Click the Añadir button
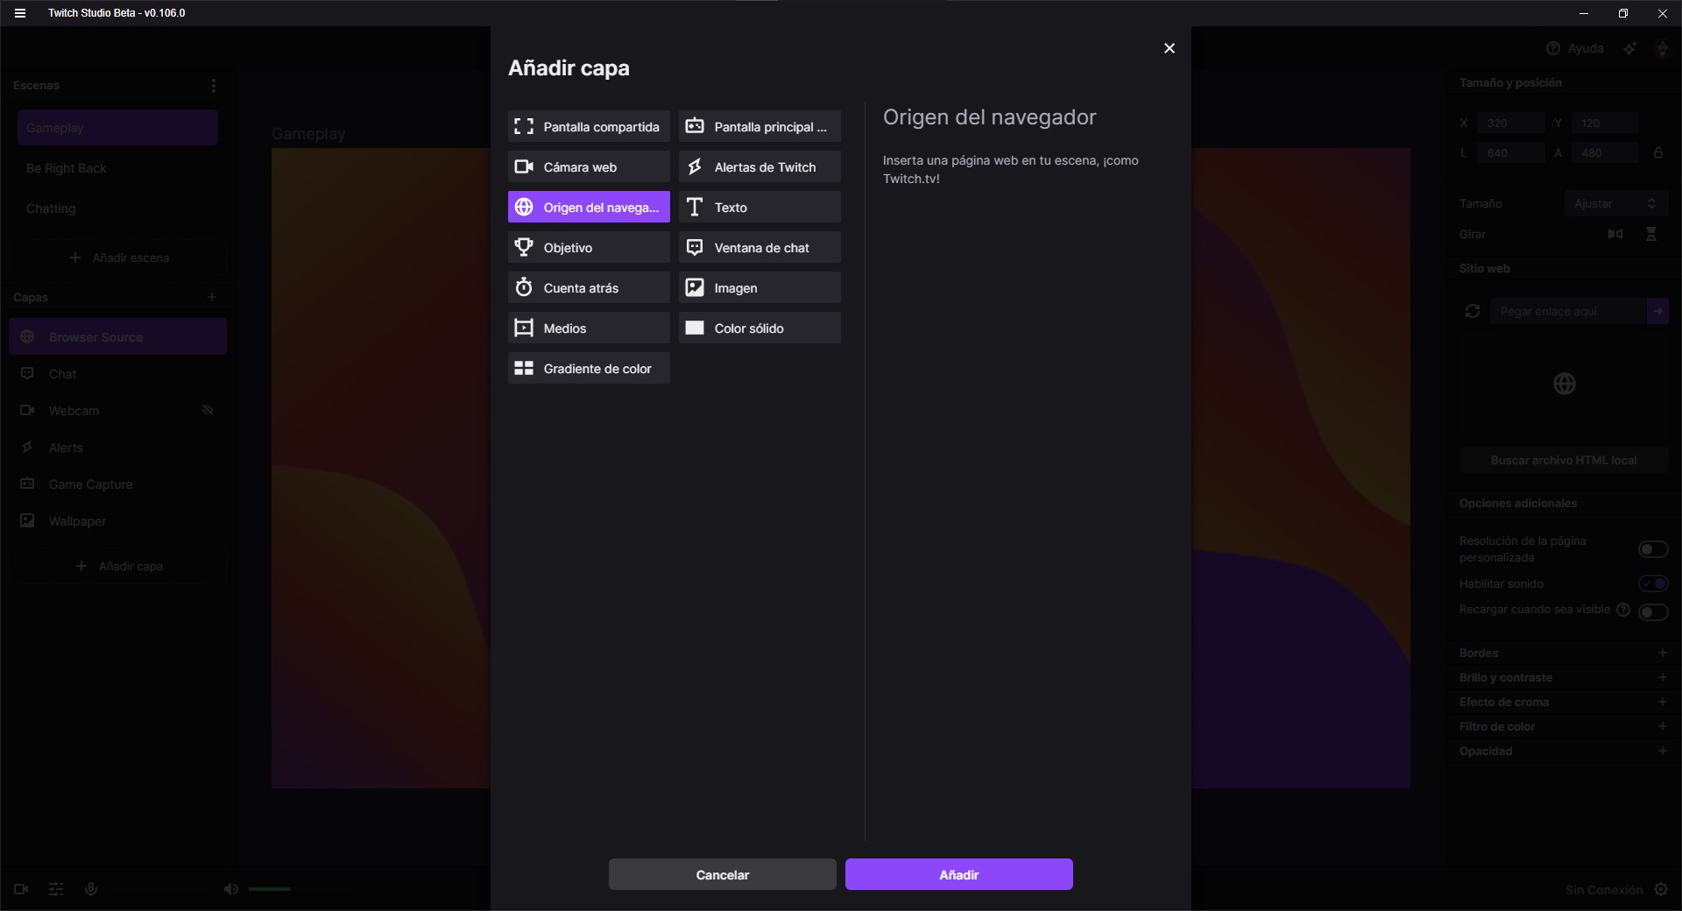Viewport: 1682px width, 911px height. click(x=958, y=874)
